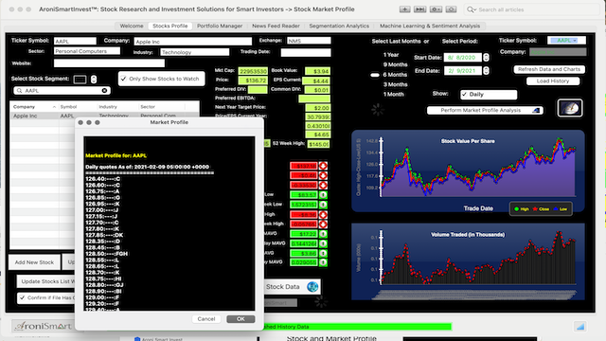The width and height of the screenshot is (606, 341).
Task: Click the Load History button
Action: click(553, 81)
